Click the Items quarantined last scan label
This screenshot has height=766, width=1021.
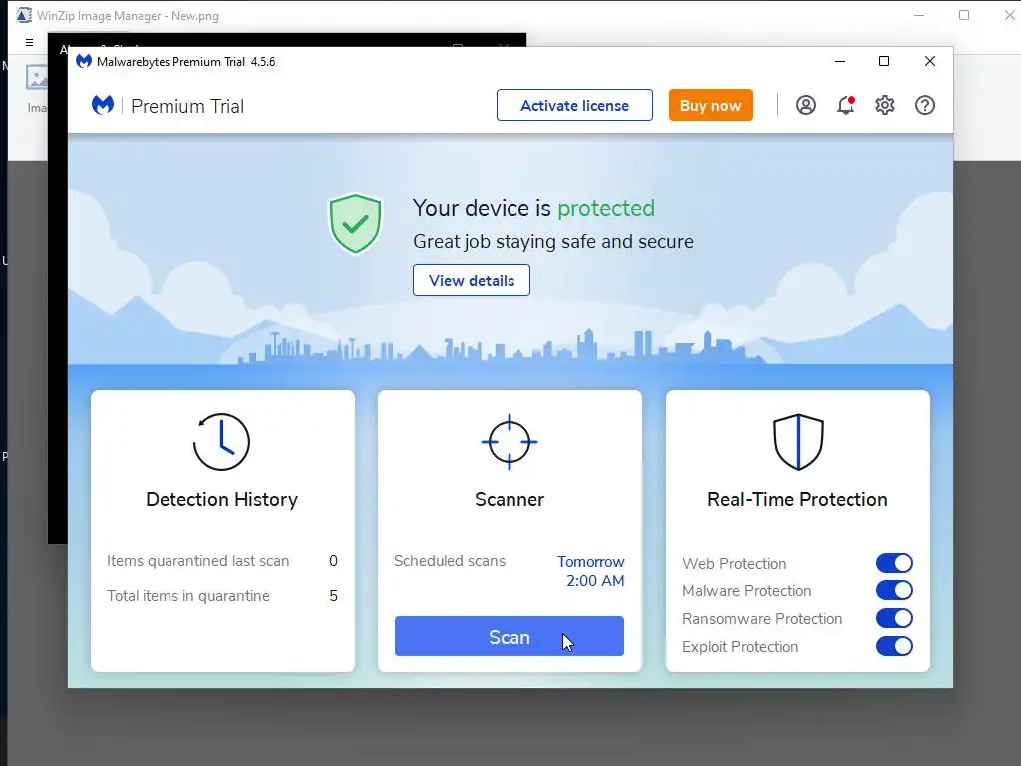(x=198, y=561)
